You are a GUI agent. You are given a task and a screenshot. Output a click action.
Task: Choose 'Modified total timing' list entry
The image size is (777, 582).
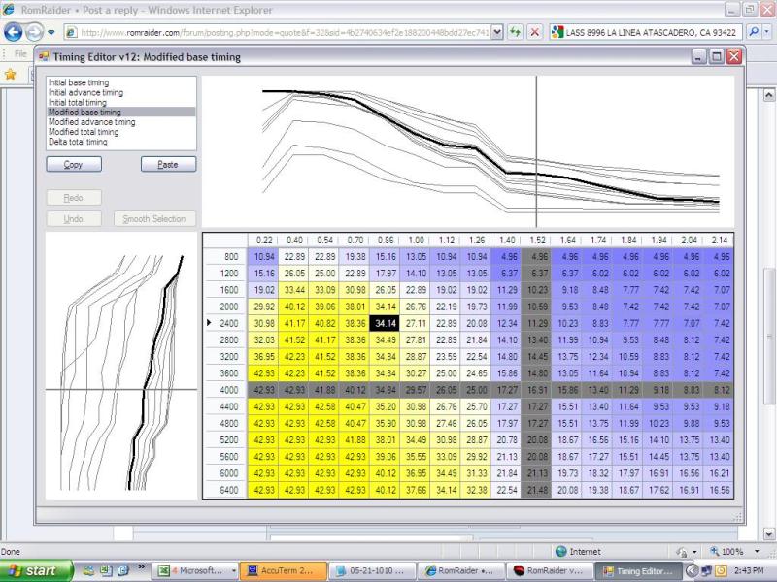[x=84, y=132]
